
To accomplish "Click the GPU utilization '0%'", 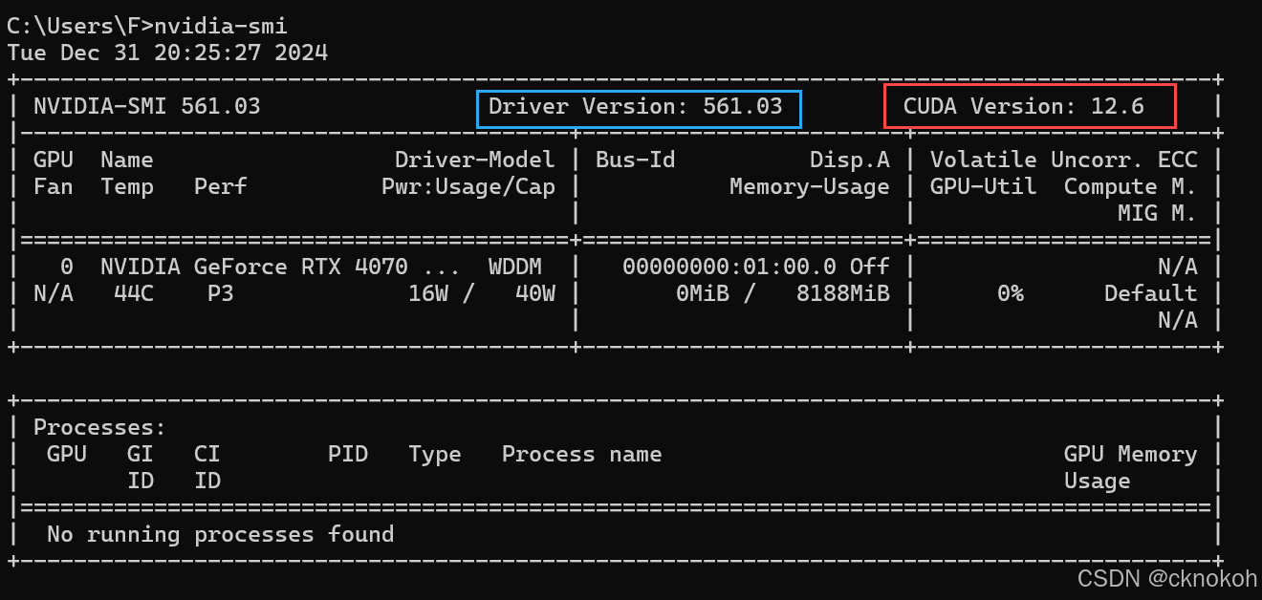I will tap(1011, 293).
